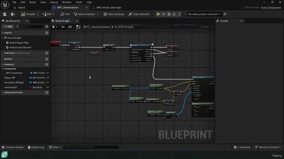Open the Window menu
Image resolution: width=284 pixels, height=159 pixels.
click(67, 2)
